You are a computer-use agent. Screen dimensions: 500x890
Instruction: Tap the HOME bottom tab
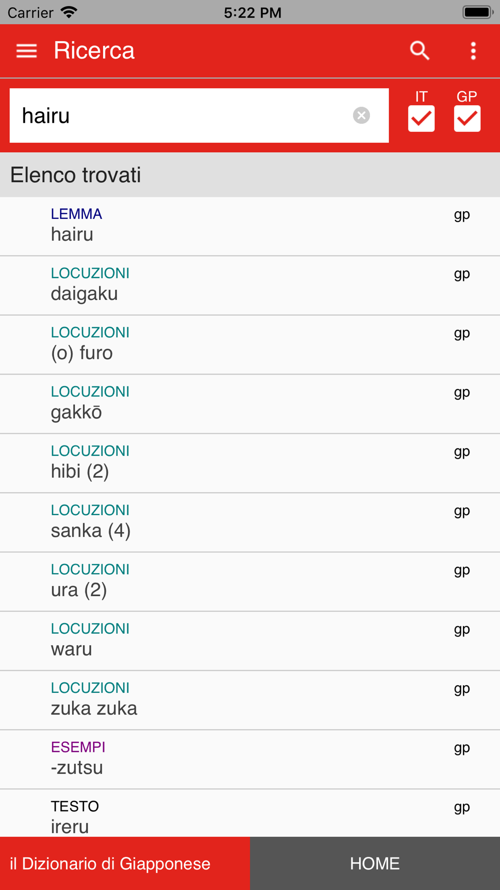[375, 863]
